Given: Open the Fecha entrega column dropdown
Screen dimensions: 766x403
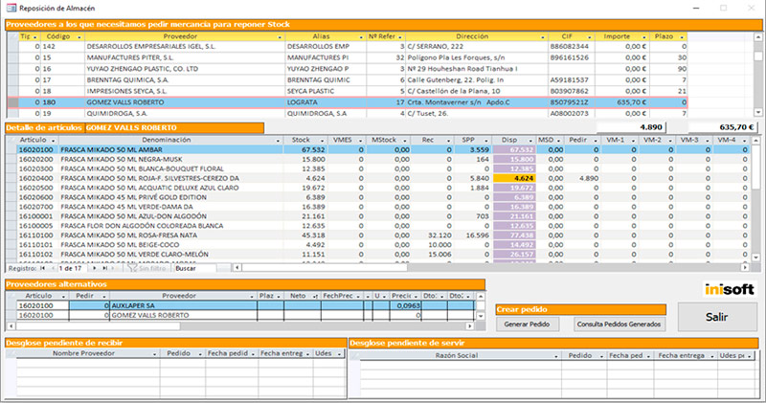Looking at the screenshot, I should pos(711,357).
